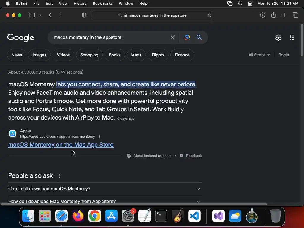304x228 pixels.
Task: Go back to the previous page
Action: (x=50, y=15)
